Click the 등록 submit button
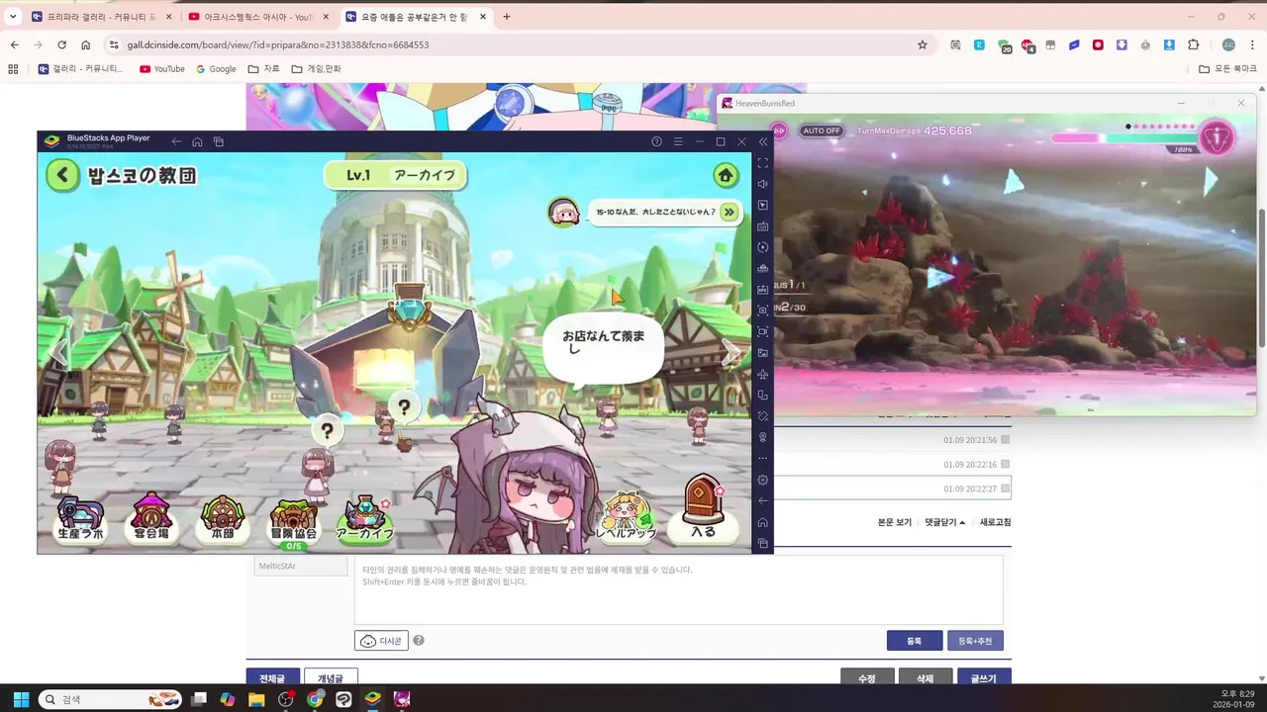This screenshot has height=712, width=1267. (915, 641)
